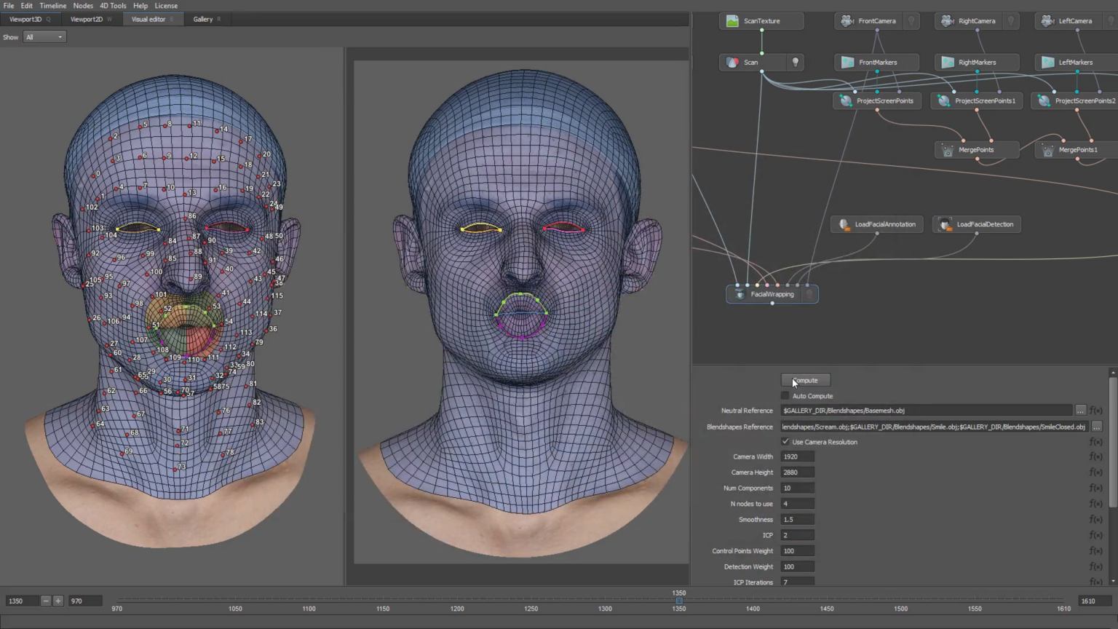Click the MergePoints node icon
This screenshot has width=1118, height=629.
[947, 150]
